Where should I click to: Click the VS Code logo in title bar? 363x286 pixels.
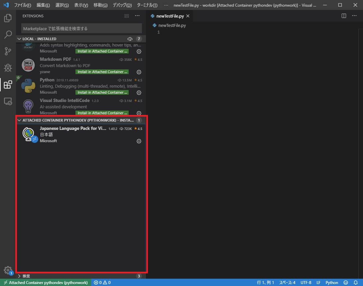coord(6,5)
